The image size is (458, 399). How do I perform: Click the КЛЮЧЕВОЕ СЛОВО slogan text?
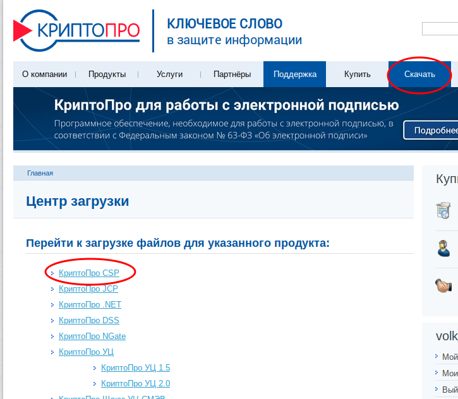(x=225, y=23)
